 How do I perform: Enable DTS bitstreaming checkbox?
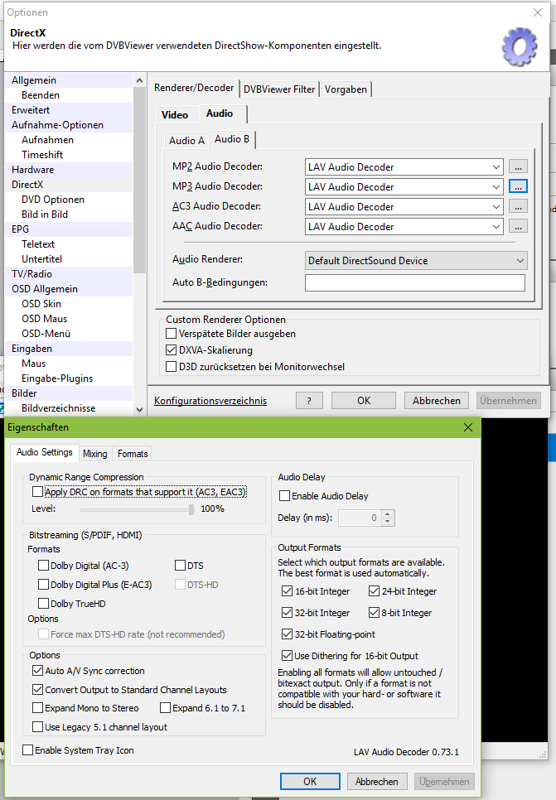tap(180, 566)
